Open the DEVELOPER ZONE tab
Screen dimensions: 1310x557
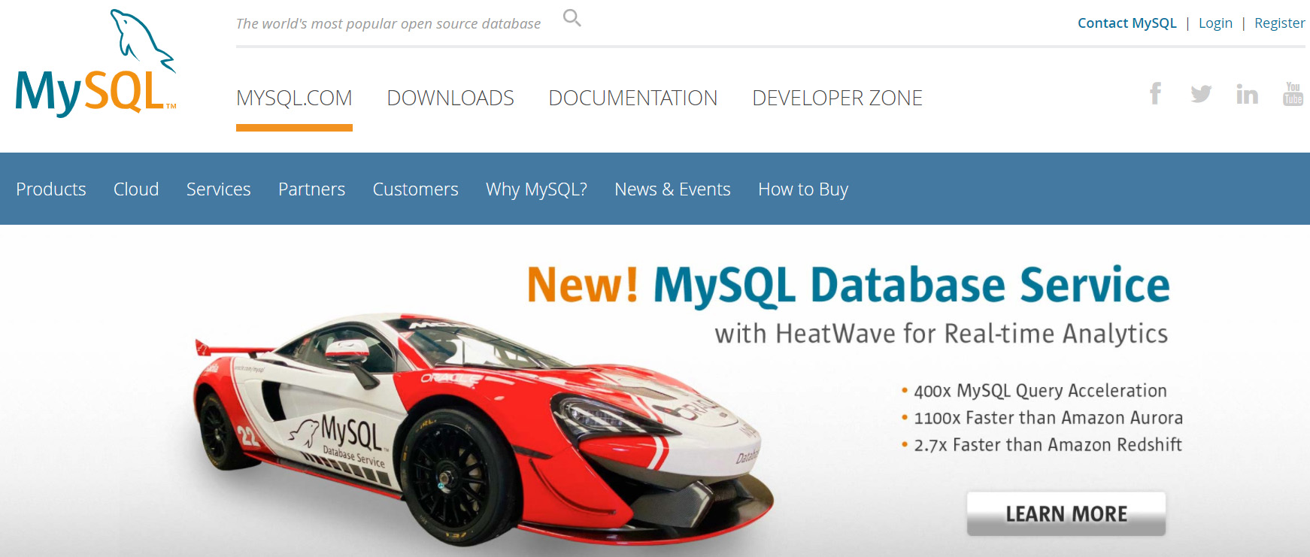837,98
